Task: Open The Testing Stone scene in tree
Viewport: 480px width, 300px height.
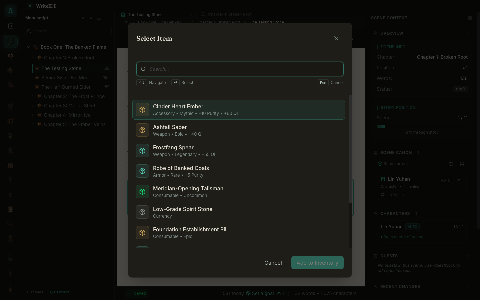Action: 72,68
